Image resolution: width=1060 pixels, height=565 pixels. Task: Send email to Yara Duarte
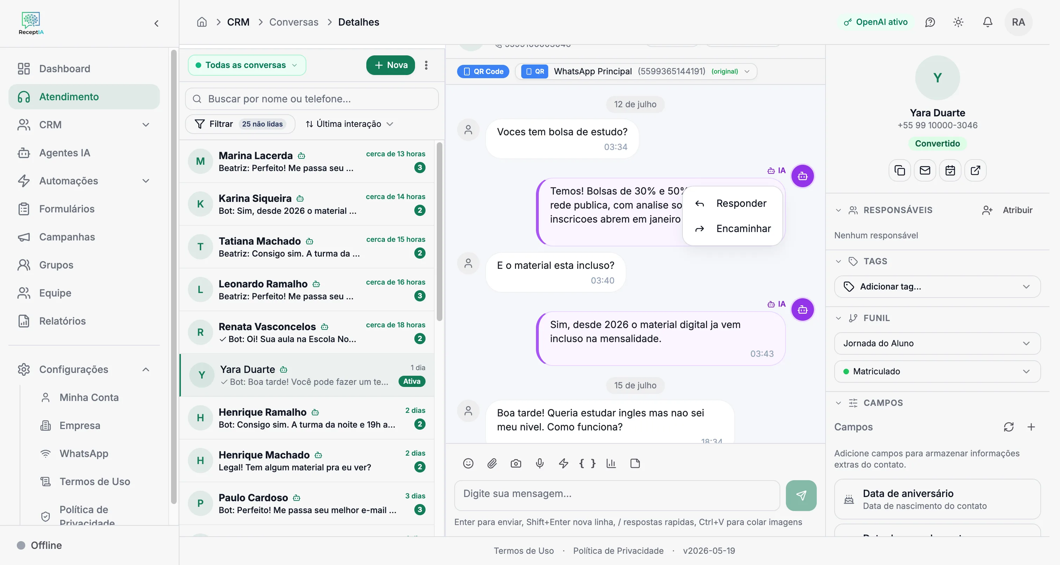[925, 170]
